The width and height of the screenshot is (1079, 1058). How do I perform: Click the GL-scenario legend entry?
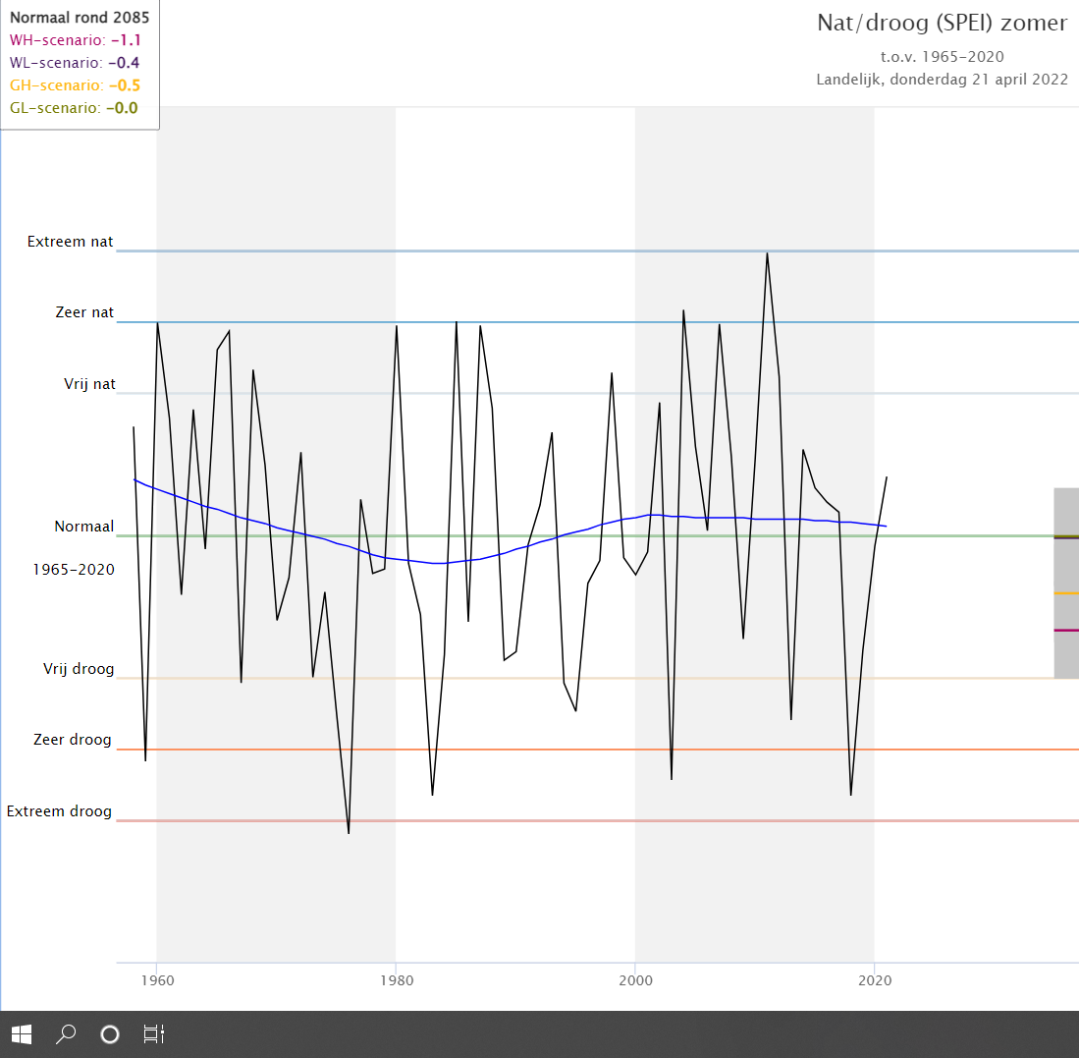(74, 108)
